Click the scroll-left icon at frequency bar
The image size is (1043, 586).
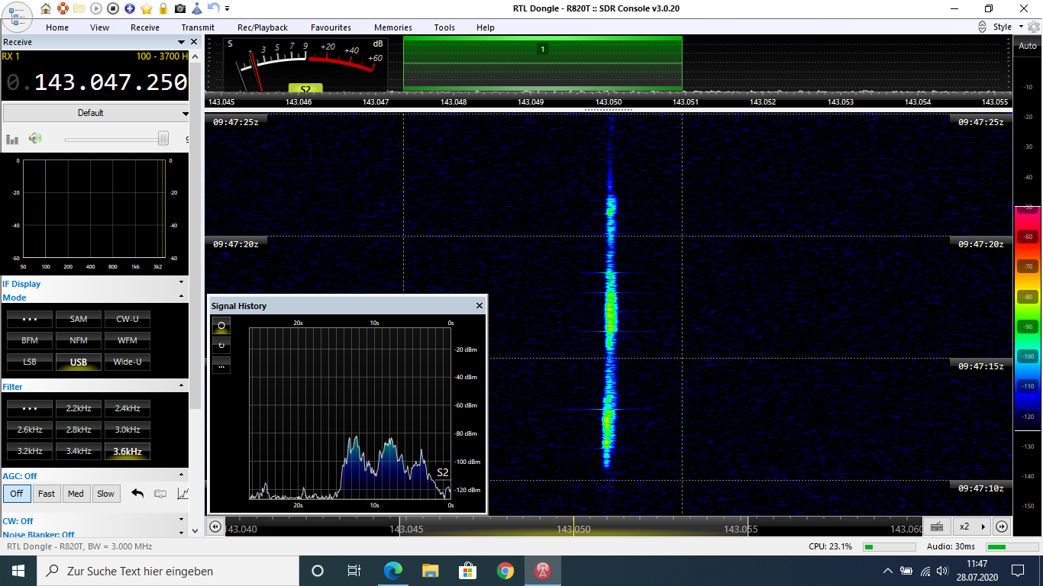(x=215, y=526)
